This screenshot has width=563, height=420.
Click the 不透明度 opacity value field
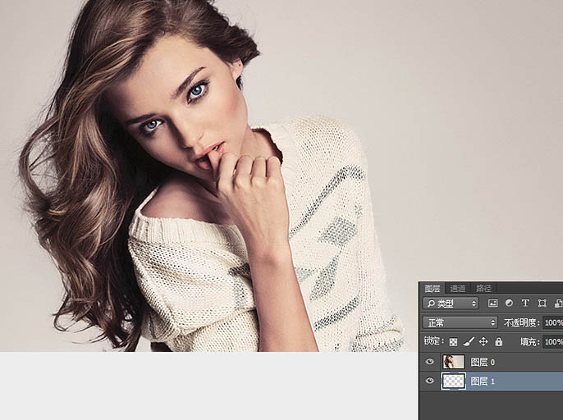552,322
